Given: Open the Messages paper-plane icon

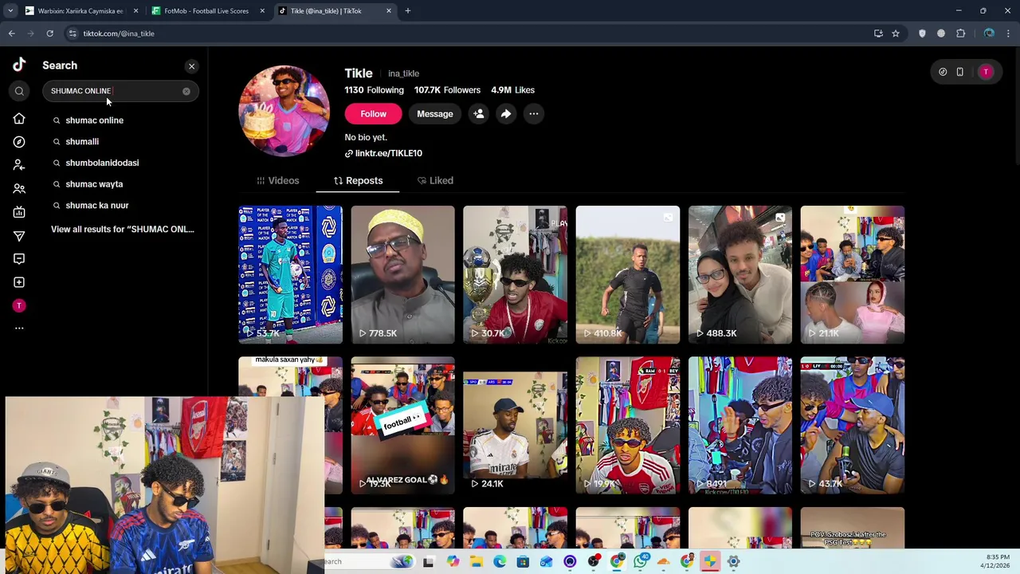Looking at the screenshot, I should pyautogui.click(x=19, y=236).
